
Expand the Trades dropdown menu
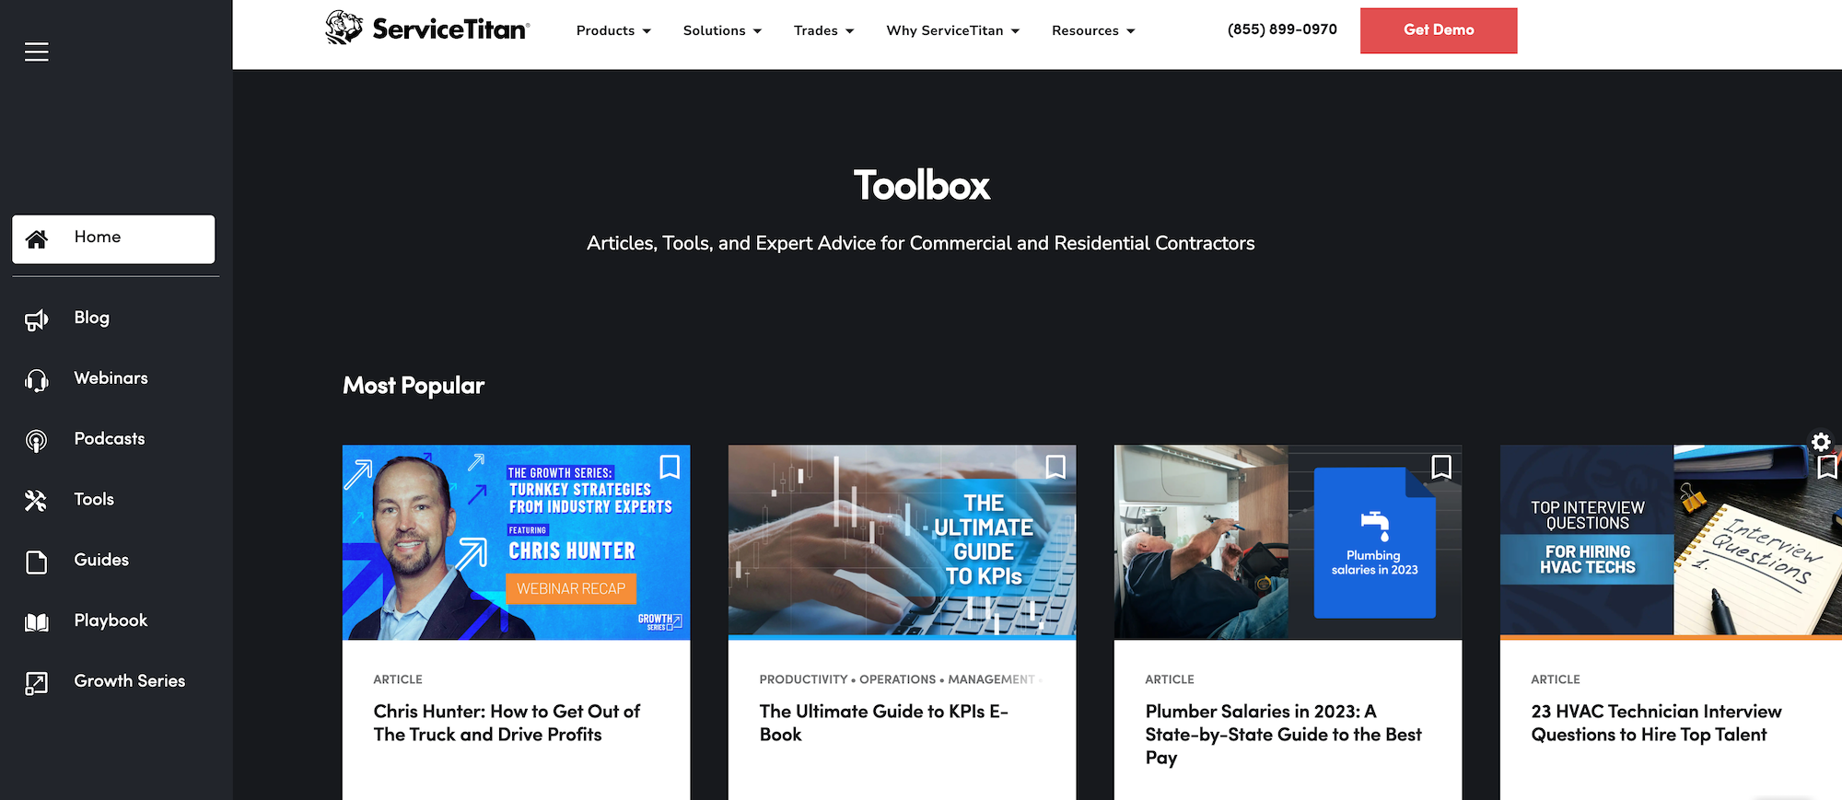(x=823, y=30)
